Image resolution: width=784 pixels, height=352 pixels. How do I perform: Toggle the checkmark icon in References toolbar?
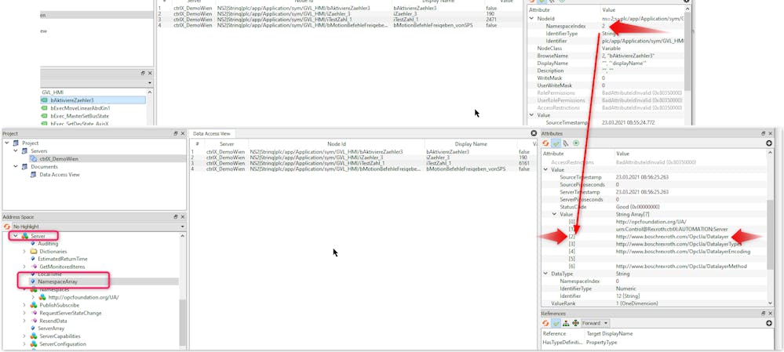tap(556, 323)
